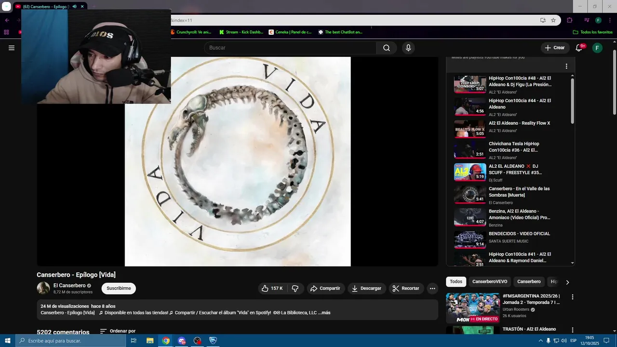Click the Urban Roosters channel name

point(516,309)
